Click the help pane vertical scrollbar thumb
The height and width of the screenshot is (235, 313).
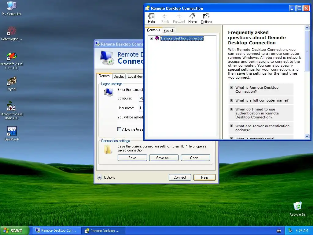coord(307,51)
